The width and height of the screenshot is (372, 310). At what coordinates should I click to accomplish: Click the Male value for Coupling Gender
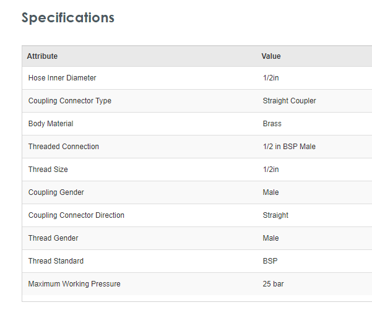tap(271, 192)
